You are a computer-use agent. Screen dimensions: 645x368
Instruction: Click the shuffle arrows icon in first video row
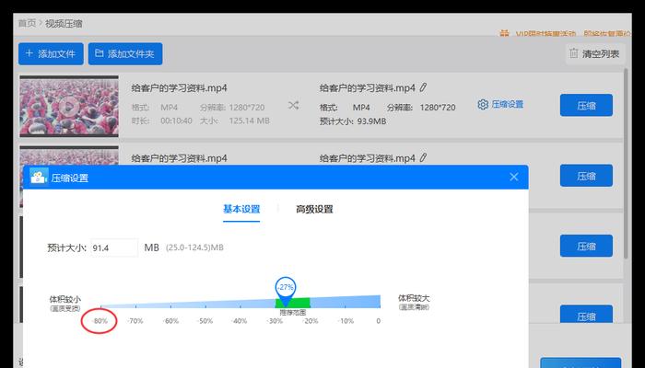pos(294,105)
